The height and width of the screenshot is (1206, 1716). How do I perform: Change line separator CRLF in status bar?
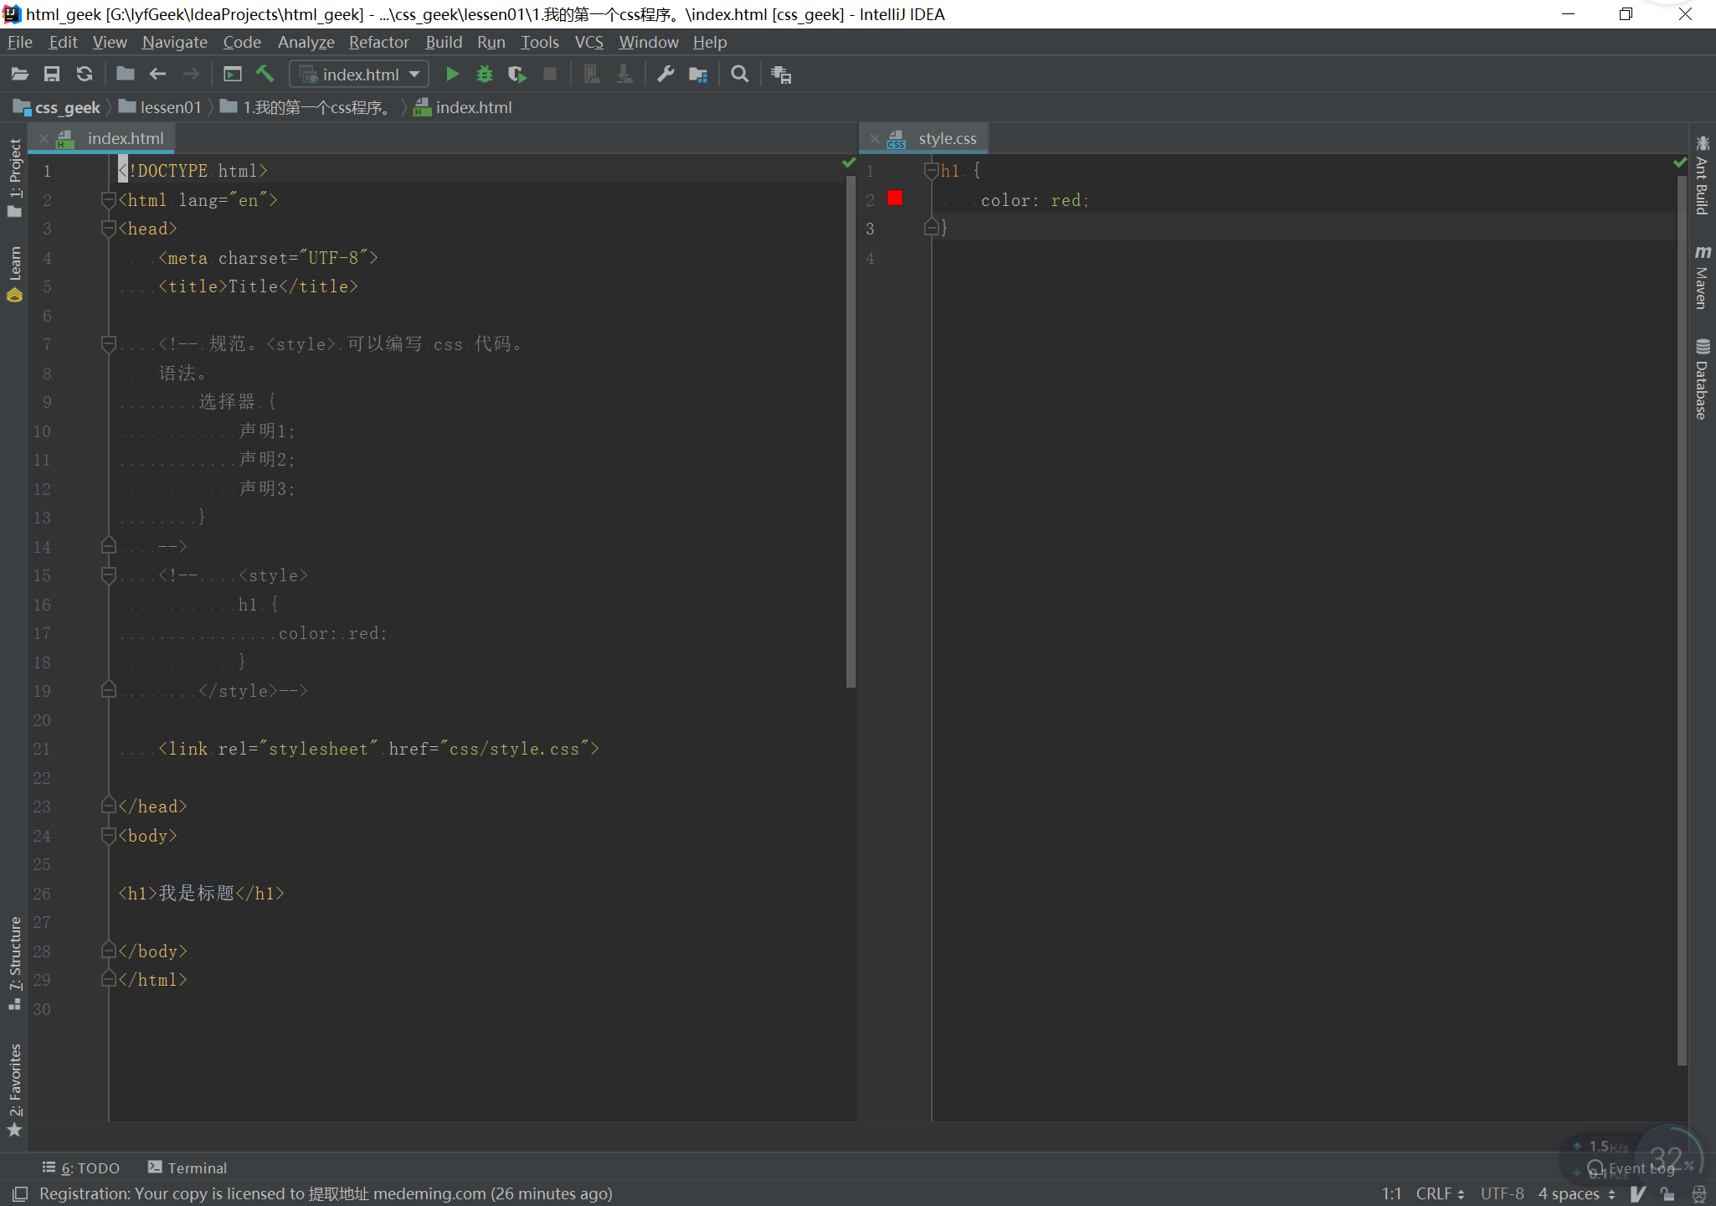point(1440,1193)
